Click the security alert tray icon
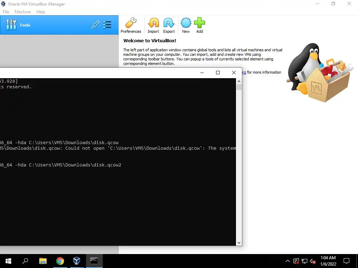The image size is (358, 268). 296,261
